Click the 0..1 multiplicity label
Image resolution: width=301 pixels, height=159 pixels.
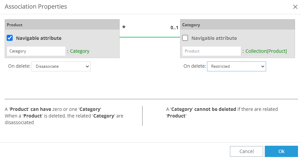[x=174, y=28]
